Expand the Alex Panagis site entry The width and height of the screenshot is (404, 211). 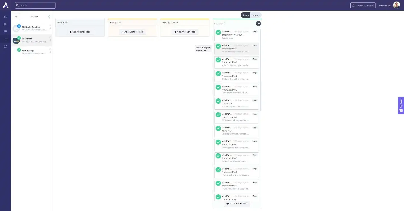[x=50, y=49]
